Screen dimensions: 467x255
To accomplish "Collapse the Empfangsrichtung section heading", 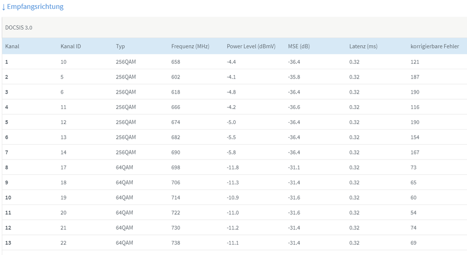I will pos(35,7).
